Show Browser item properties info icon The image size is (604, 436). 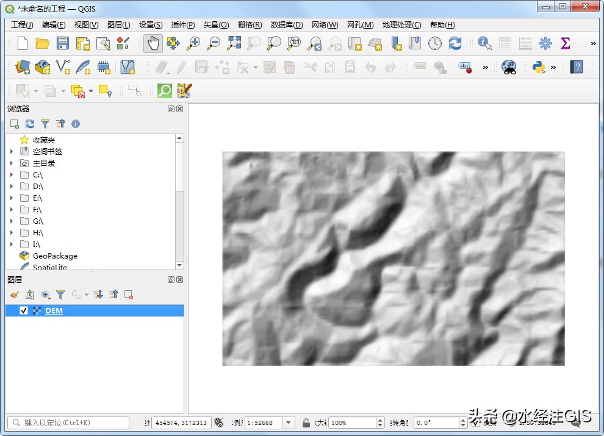[76, 124]
